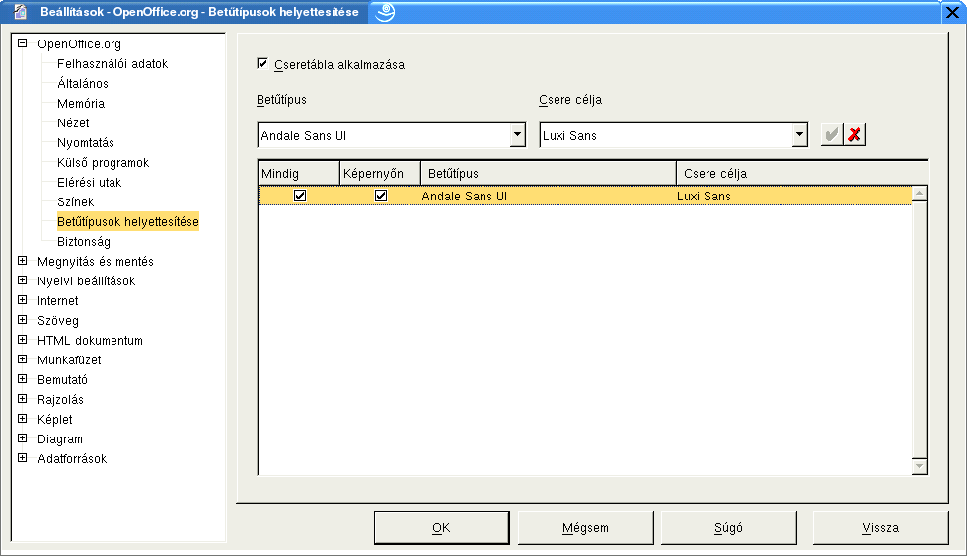The width and height of the screenshot is (967, 556).
Task: Click the Vissza button
Action: point(880,527)
